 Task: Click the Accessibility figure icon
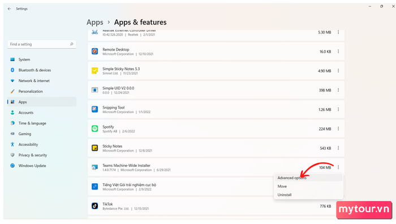click(12, 144)
